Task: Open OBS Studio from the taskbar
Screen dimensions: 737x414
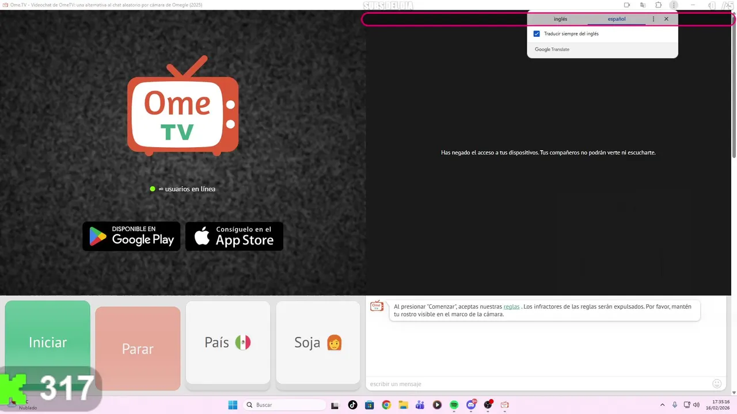Action: [x=488, y=405]
